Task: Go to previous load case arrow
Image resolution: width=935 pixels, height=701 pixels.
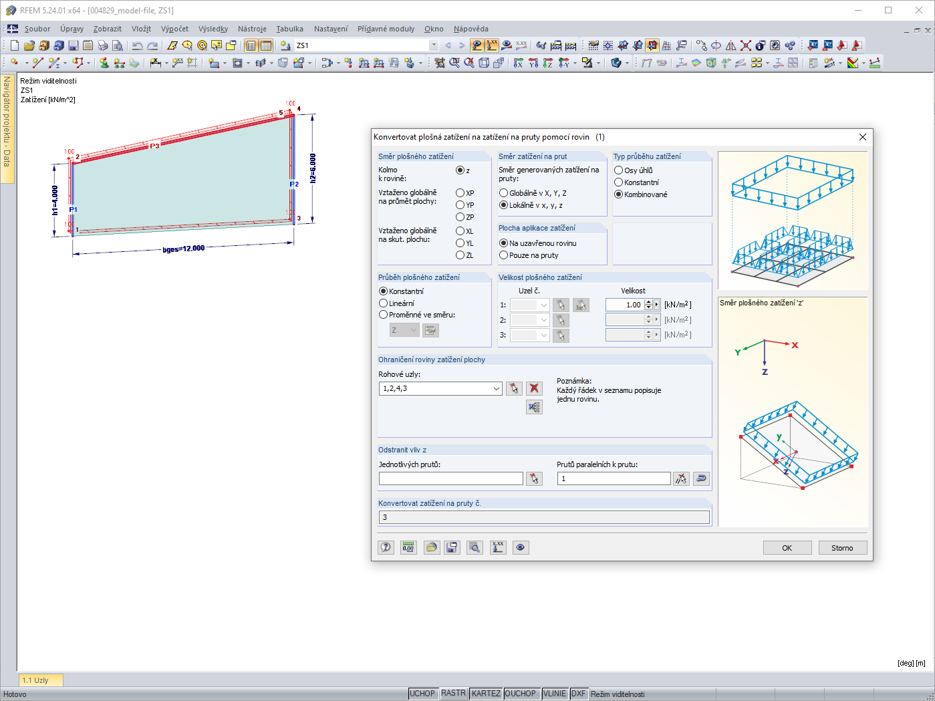Action: click(448, 45)
